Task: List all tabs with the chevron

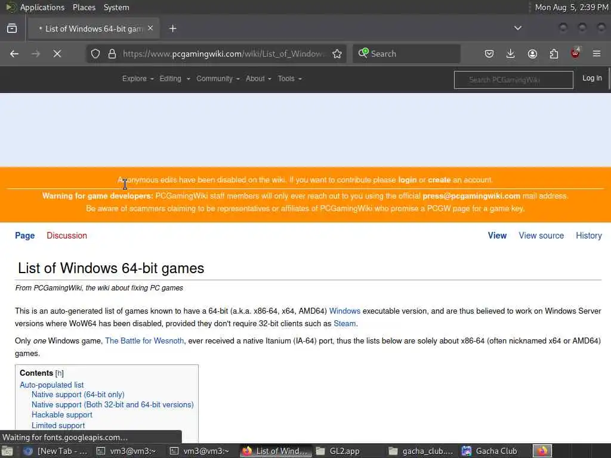Action: pyautogui.click(x=518, y=28)
